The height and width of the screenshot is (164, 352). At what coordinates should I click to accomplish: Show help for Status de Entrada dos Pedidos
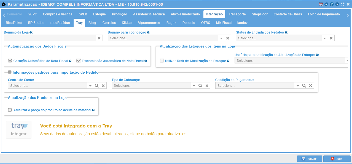(286, 32)
